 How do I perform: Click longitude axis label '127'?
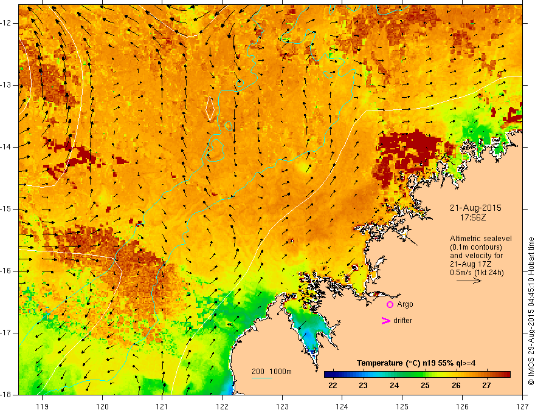(522, 406)
